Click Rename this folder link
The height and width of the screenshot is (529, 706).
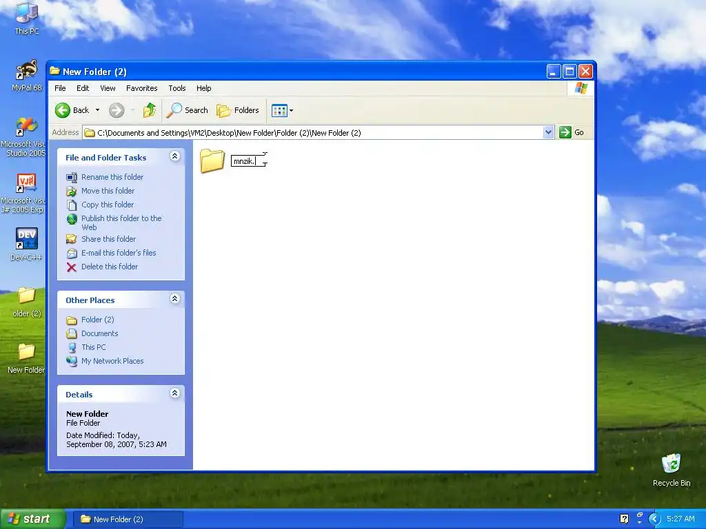click(x=112, y=177)
